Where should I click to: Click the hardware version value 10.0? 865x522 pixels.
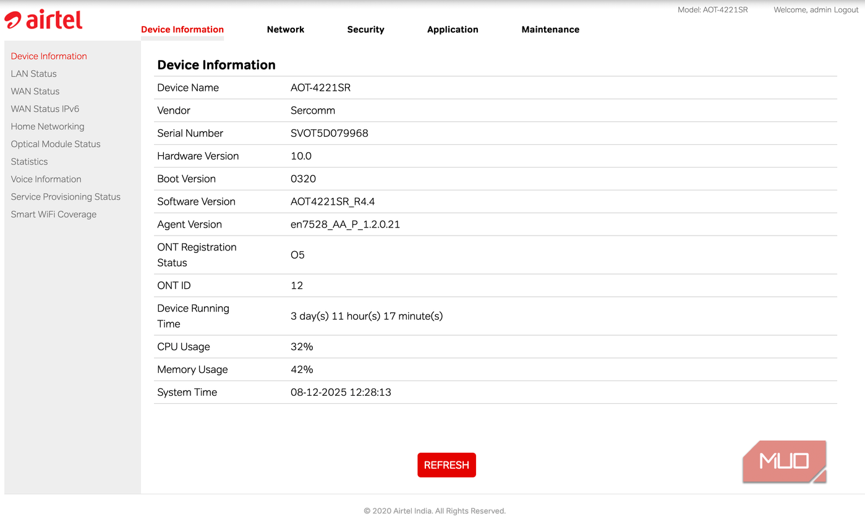click(x=301, y=156)
